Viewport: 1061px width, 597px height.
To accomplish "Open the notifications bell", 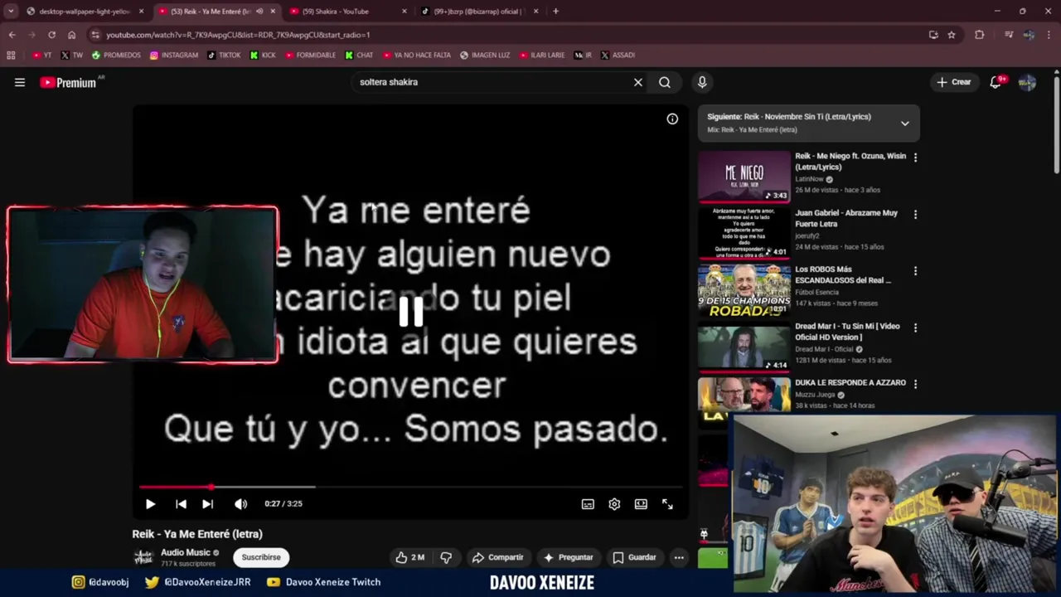I will click(996, 82).
